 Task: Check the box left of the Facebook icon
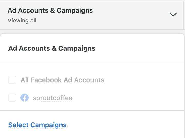pos(12,98)
